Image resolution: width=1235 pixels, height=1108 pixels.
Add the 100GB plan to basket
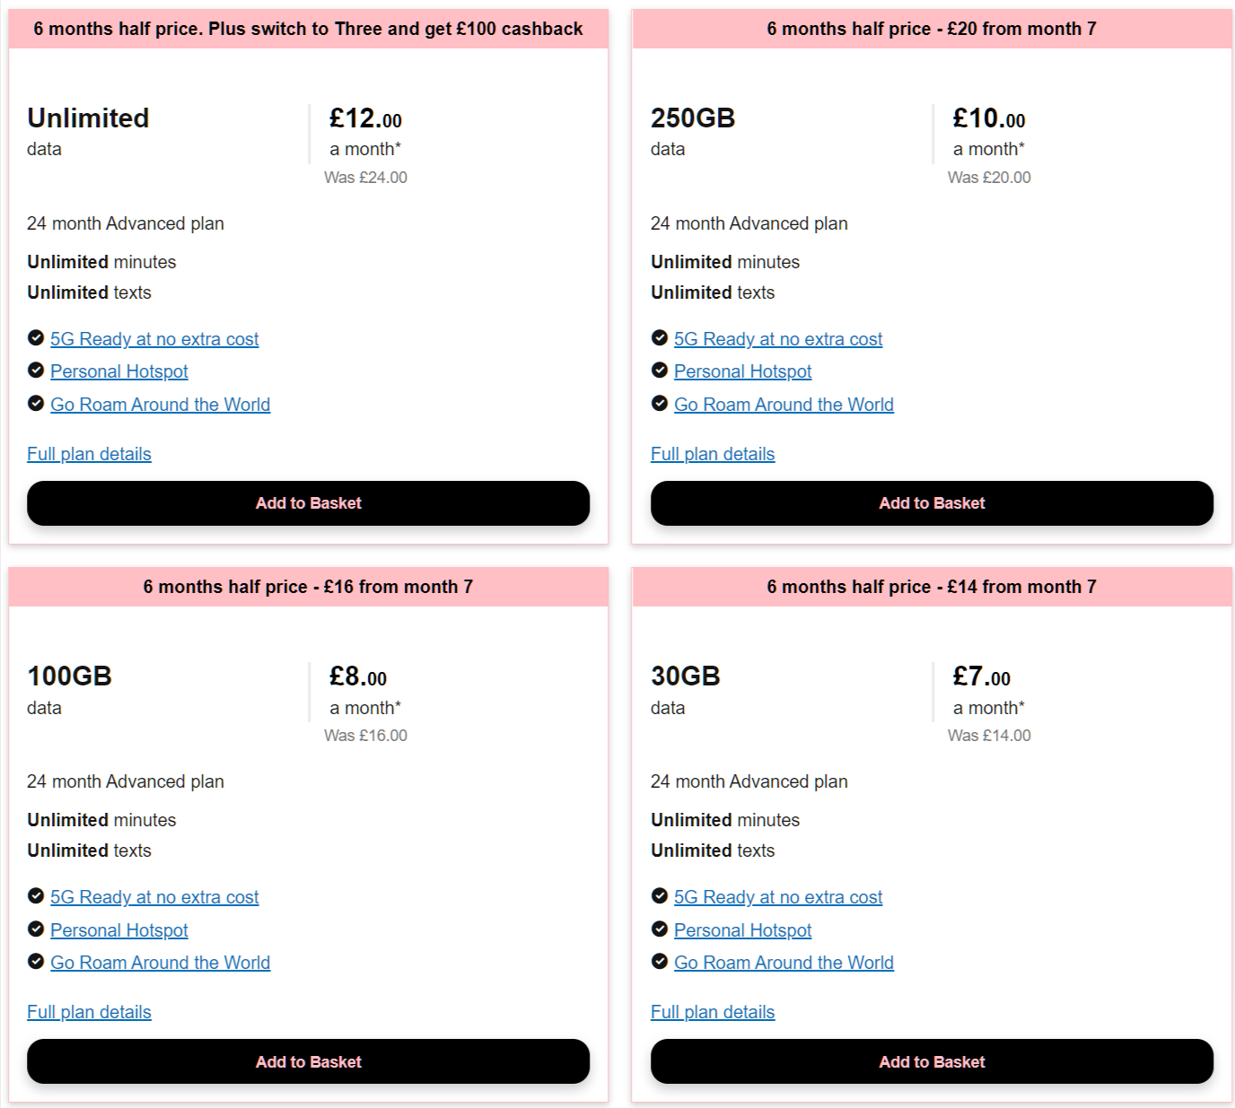click(308, 1061)
